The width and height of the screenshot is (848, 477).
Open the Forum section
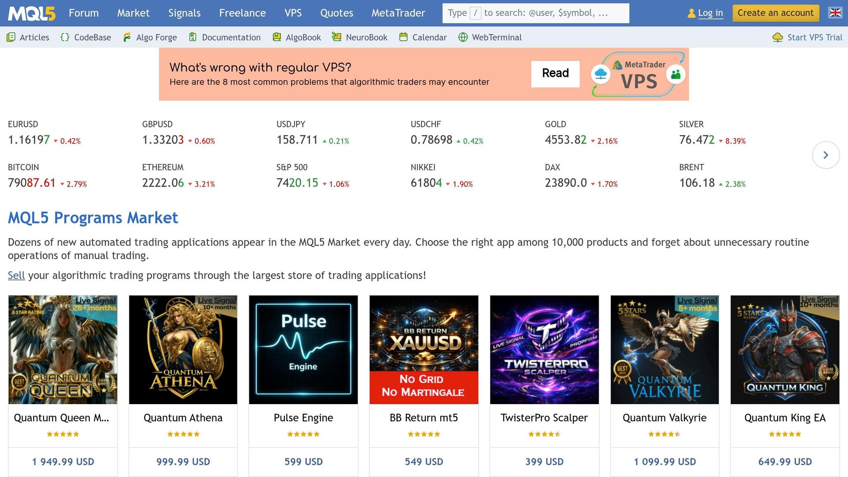point(84,13)
